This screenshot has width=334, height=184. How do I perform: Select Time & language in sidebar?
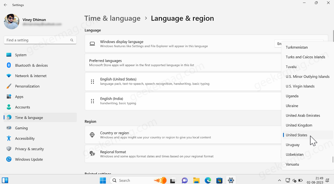[40, 117]
